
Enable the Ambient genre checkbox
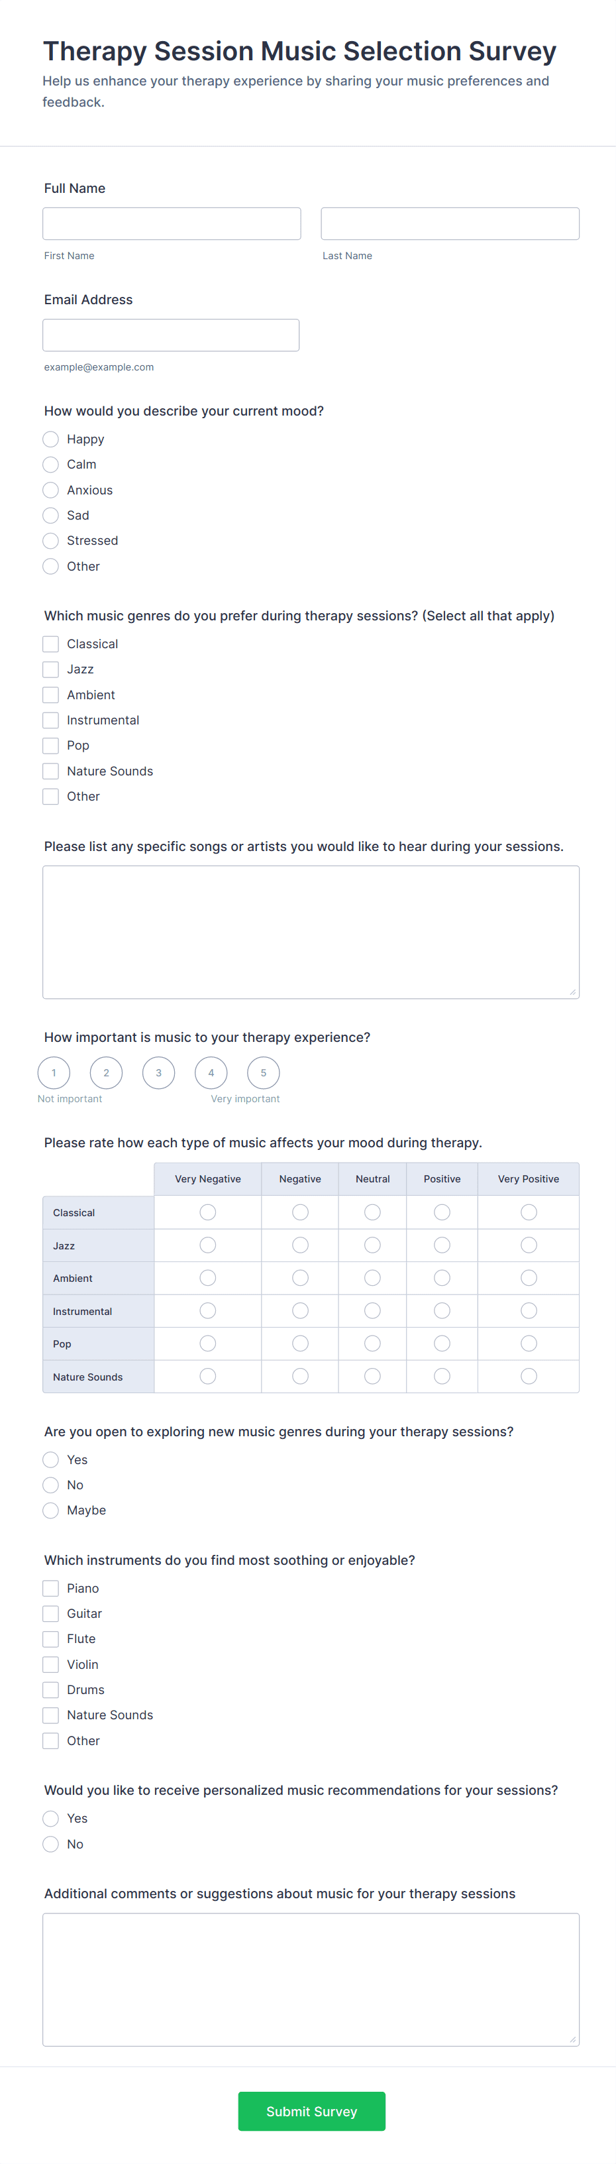point(51,695)
